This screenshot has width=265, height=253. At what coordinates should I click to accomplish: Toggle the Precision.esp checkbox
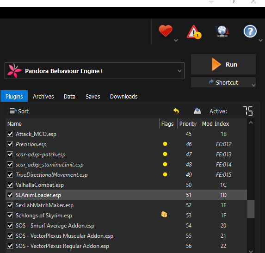point(10,144)
